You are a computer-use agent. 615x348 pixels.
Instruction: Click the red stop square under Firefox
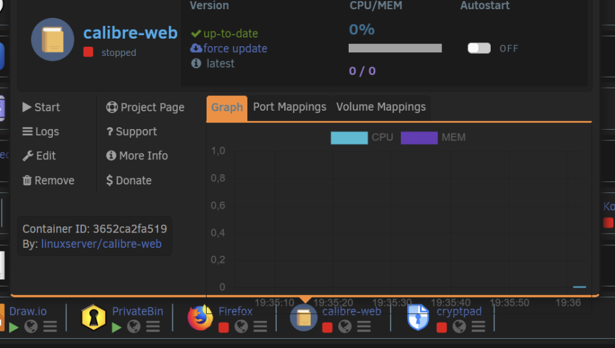[x=224, y=327]
